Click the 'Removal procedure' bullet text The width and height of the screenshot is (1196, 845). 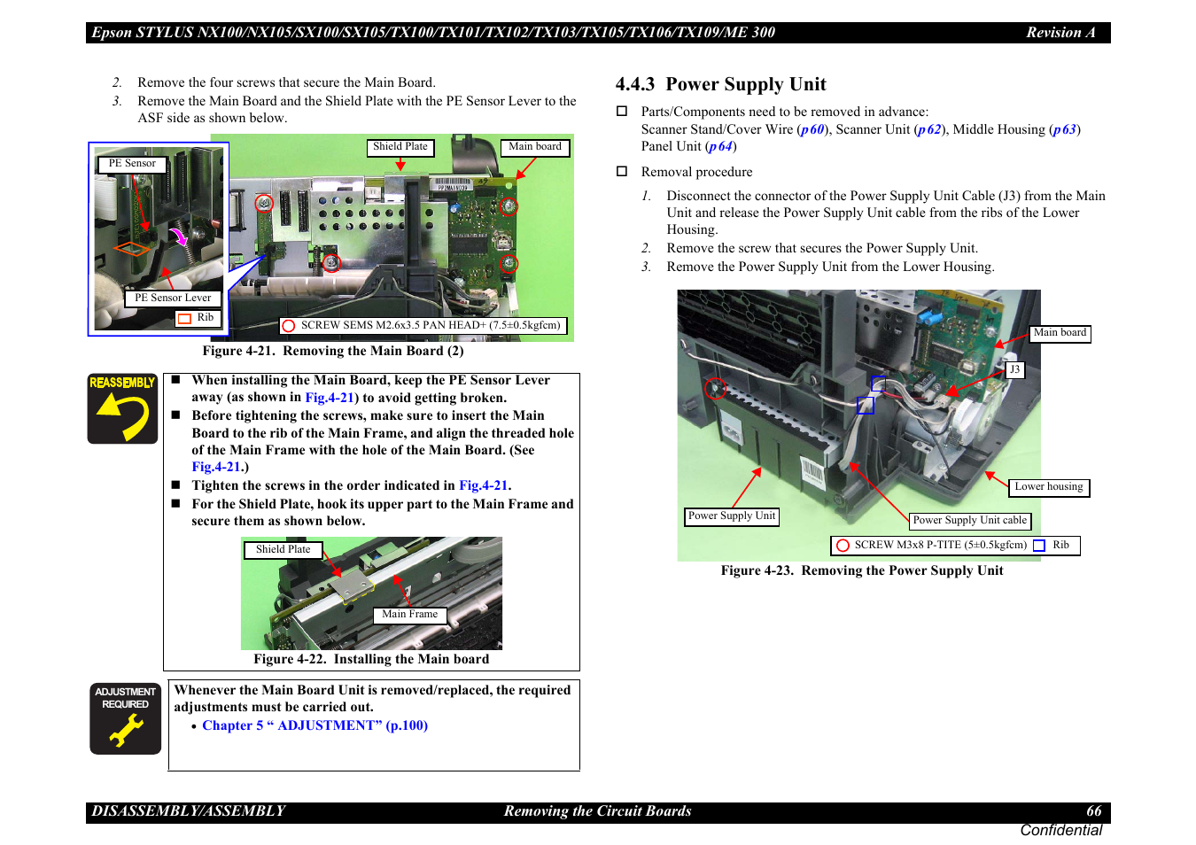(696, 172)
